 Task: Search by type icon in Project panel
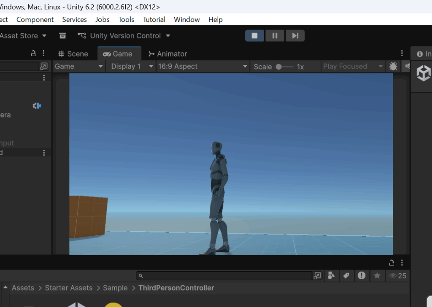click(331, 275)
